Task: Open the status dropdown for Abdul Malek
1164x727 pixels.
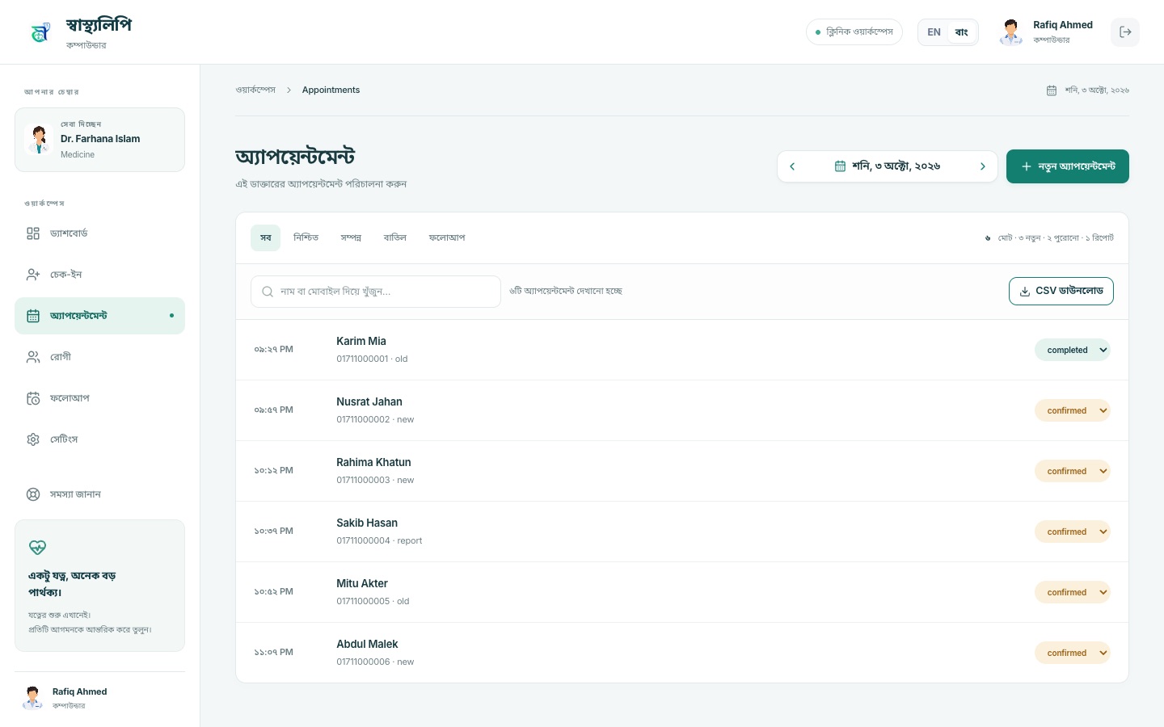Action: pyautogui.click(x=1073, y=653)
